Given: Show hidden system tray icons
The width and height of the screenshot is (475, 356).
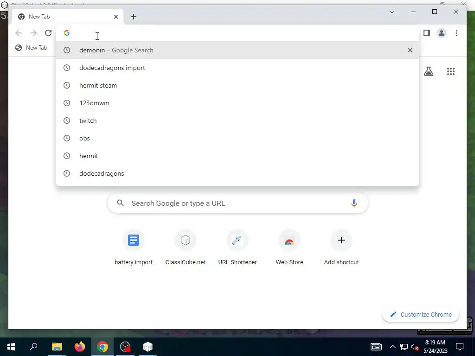Looking at the screenshot, I should click(x=392, y=347).
